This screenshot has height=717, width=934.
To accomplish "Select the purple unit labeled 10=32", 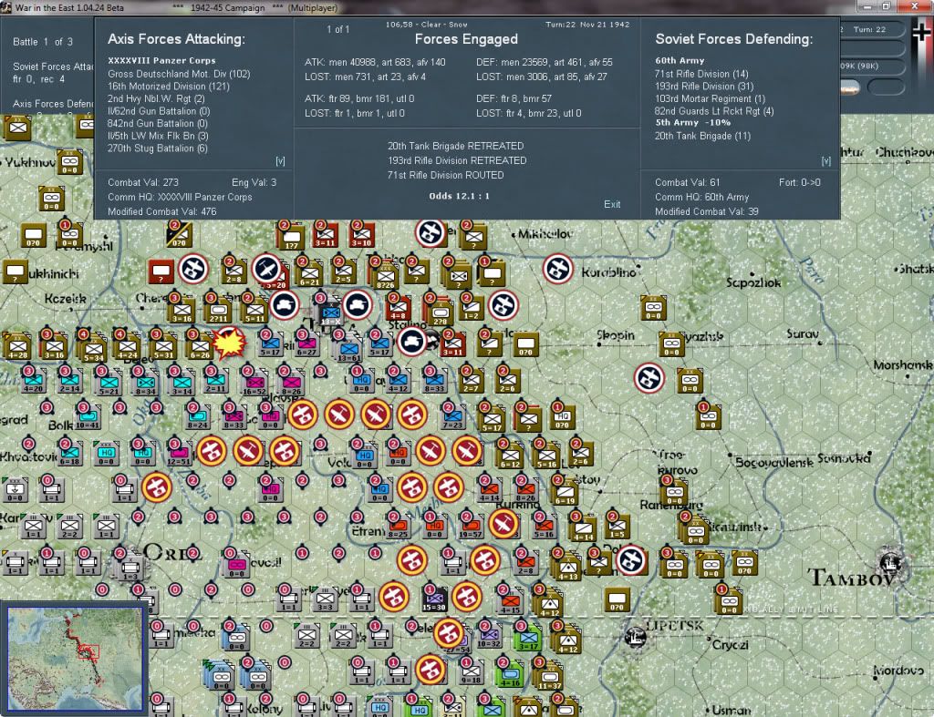I will coord(489,636).
